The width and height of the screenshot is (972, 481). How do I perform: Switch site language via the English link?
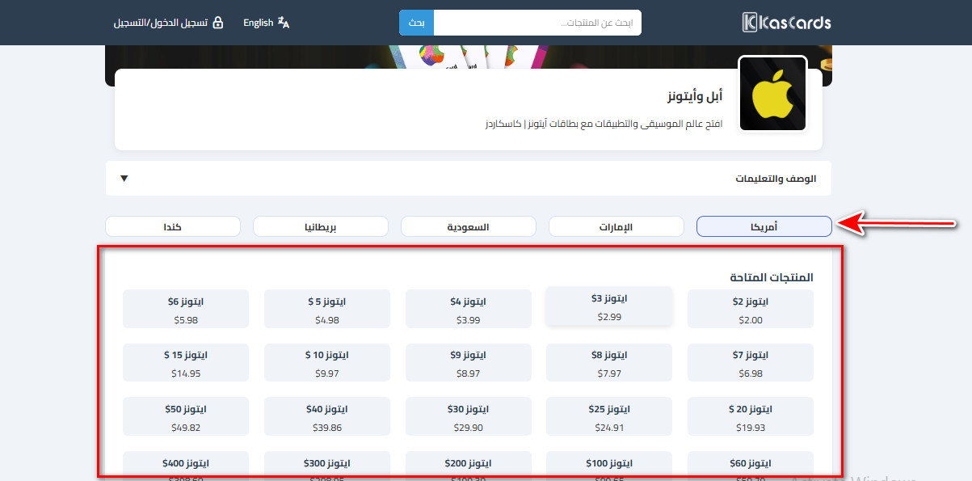258,22
